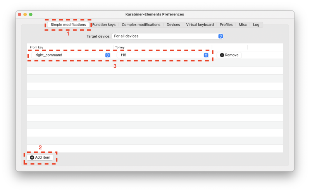Go to the Devices tab
The image size is (310, 192).
tap(173, 25)
